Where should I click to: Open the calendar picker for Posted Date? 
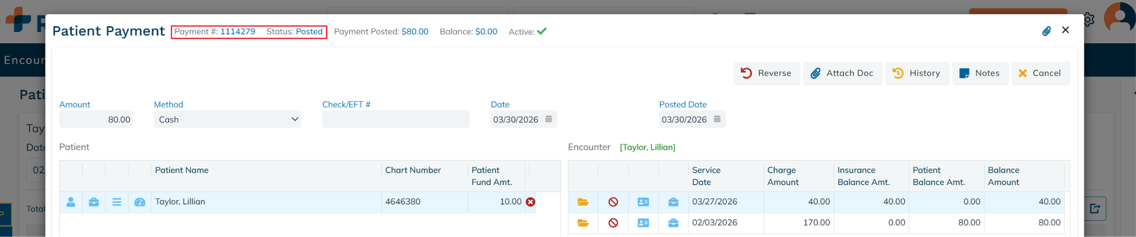[717, 119]
